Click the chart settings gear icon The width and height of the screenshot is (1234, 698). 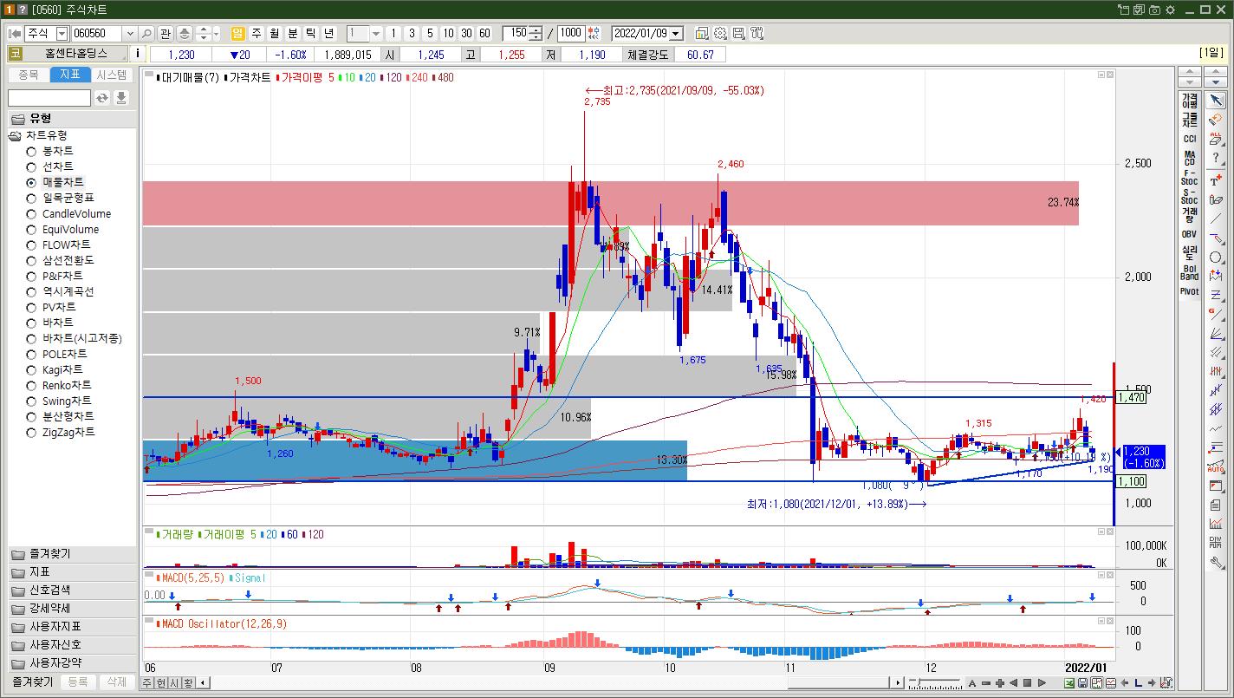[x=721, y=33]
